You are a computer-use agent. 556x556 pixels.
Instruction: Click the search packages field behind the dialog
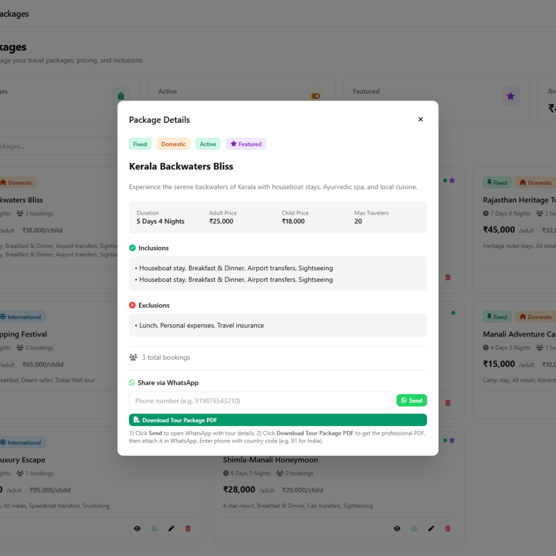(x=58, y=146)
